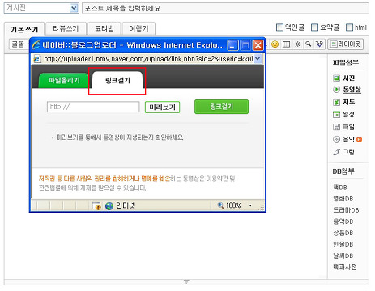375x291 pixels.
Task: Expand the popup address bar dropdown
Action: [258, 58]
